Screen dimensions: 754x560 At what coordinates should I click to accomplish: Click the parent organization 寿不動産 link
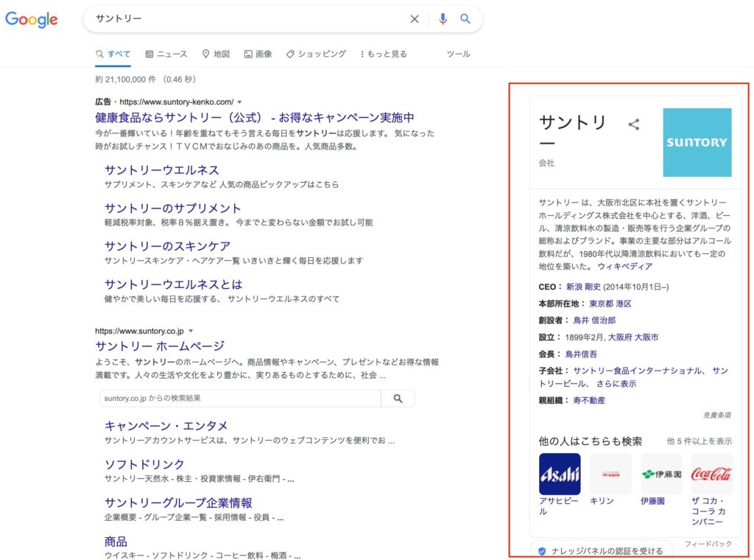point(589,400)
